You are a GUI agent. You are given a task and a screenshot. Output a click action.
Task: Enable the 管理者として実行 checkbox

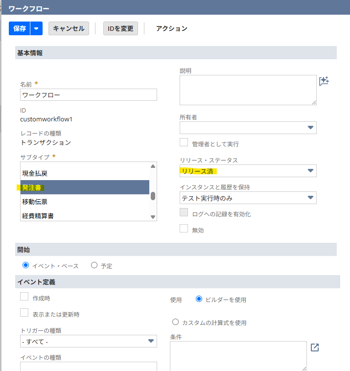click(184, 142)
